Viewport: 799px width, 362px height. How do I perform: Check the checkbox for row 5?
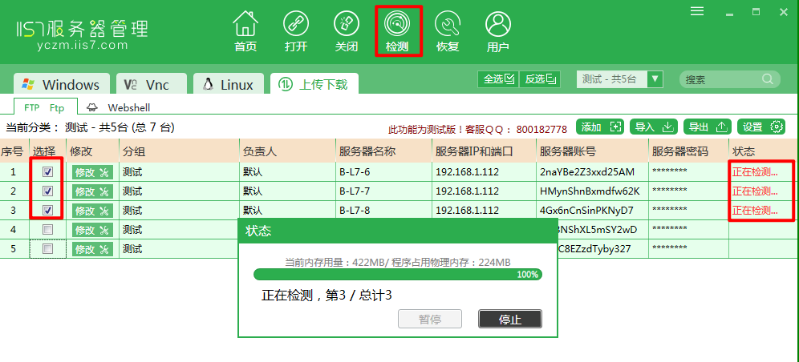tap(48, 249)
